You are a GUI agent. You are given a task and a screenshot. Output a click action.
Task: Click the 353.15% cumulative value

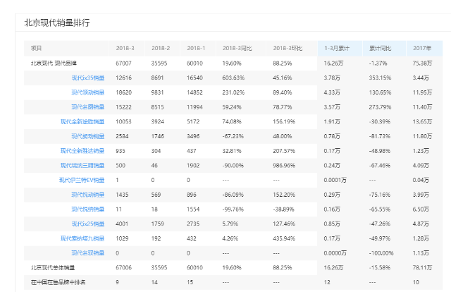[x=380, y=78]
